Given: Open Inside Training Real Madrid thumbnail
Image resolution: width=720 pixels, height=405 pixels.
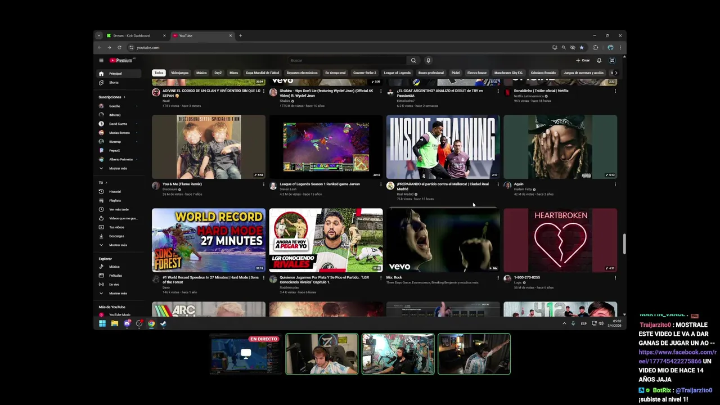Looking at the screenshot, I should (443, 147).
